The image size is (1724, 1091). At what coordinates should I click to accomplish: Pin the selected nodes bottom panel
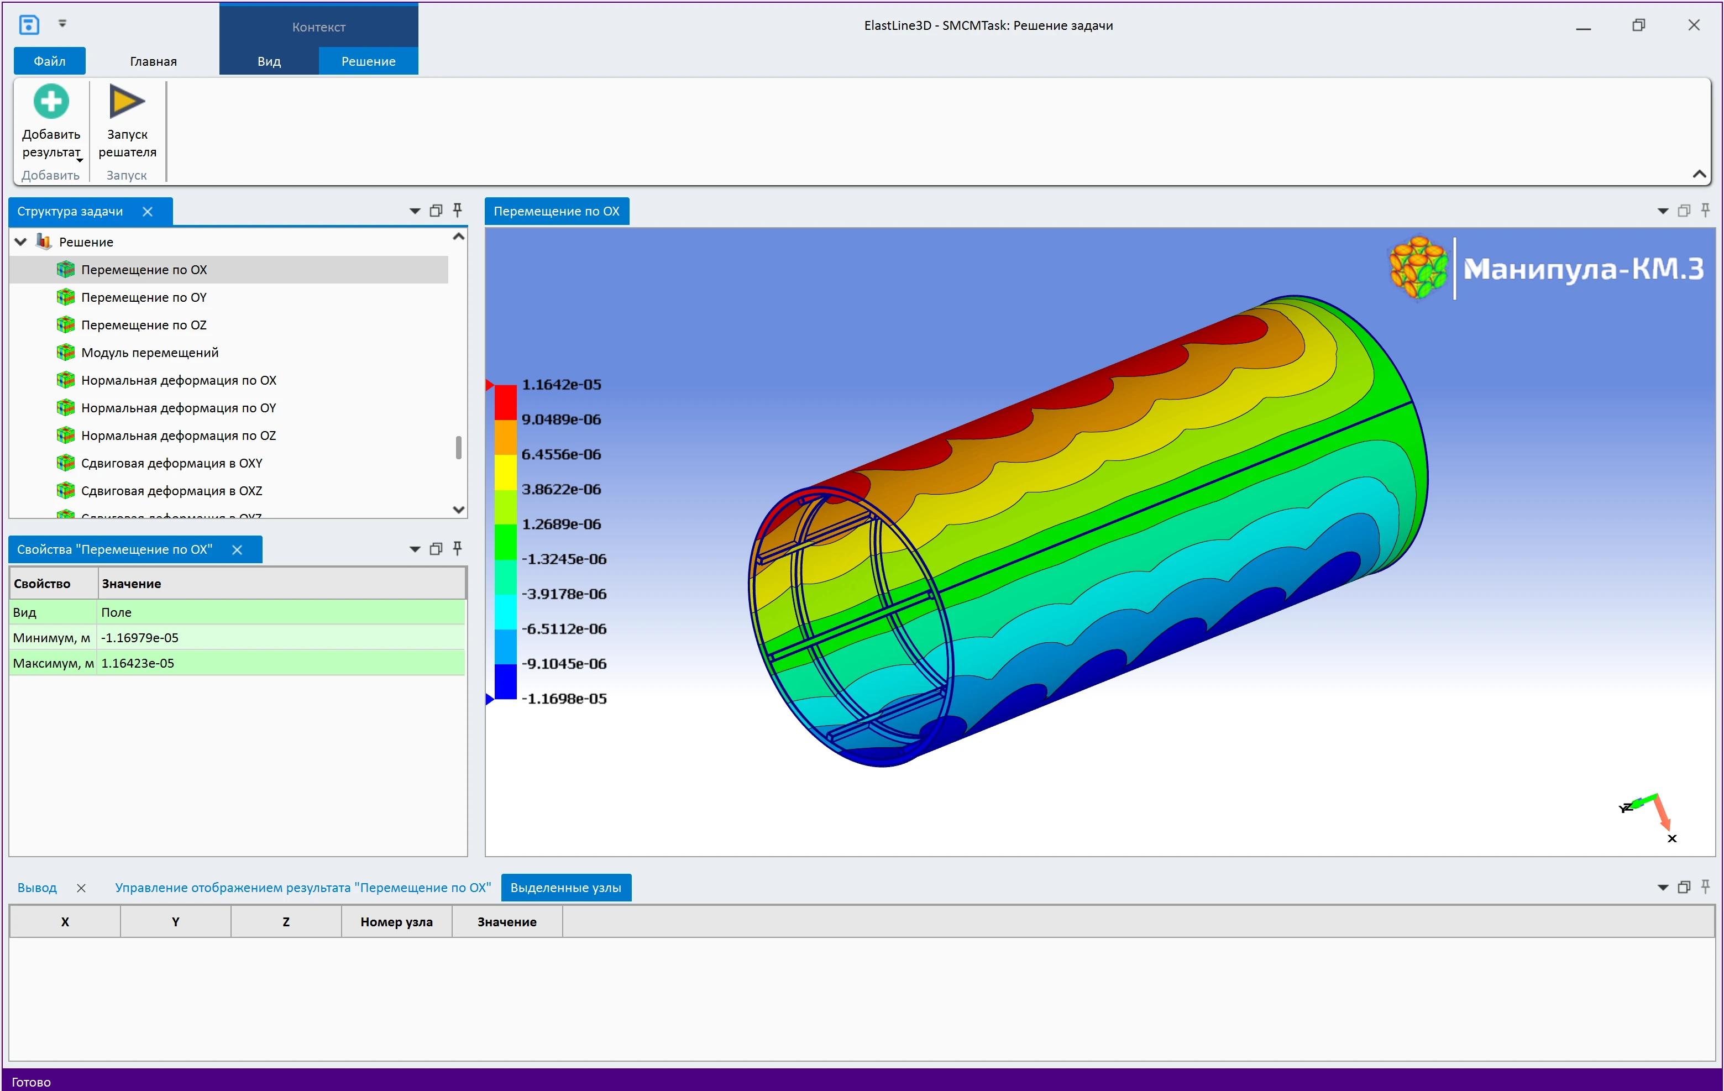pos(1705,887)
